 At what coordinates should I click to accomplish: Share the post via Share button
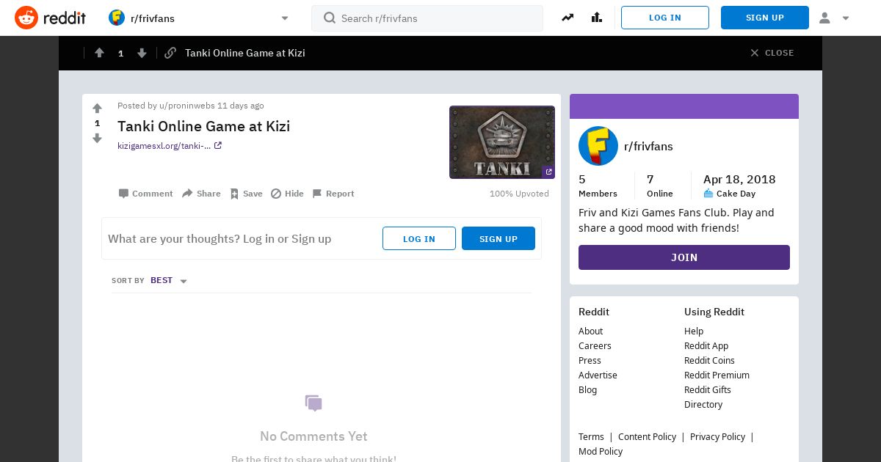[201, 194]
